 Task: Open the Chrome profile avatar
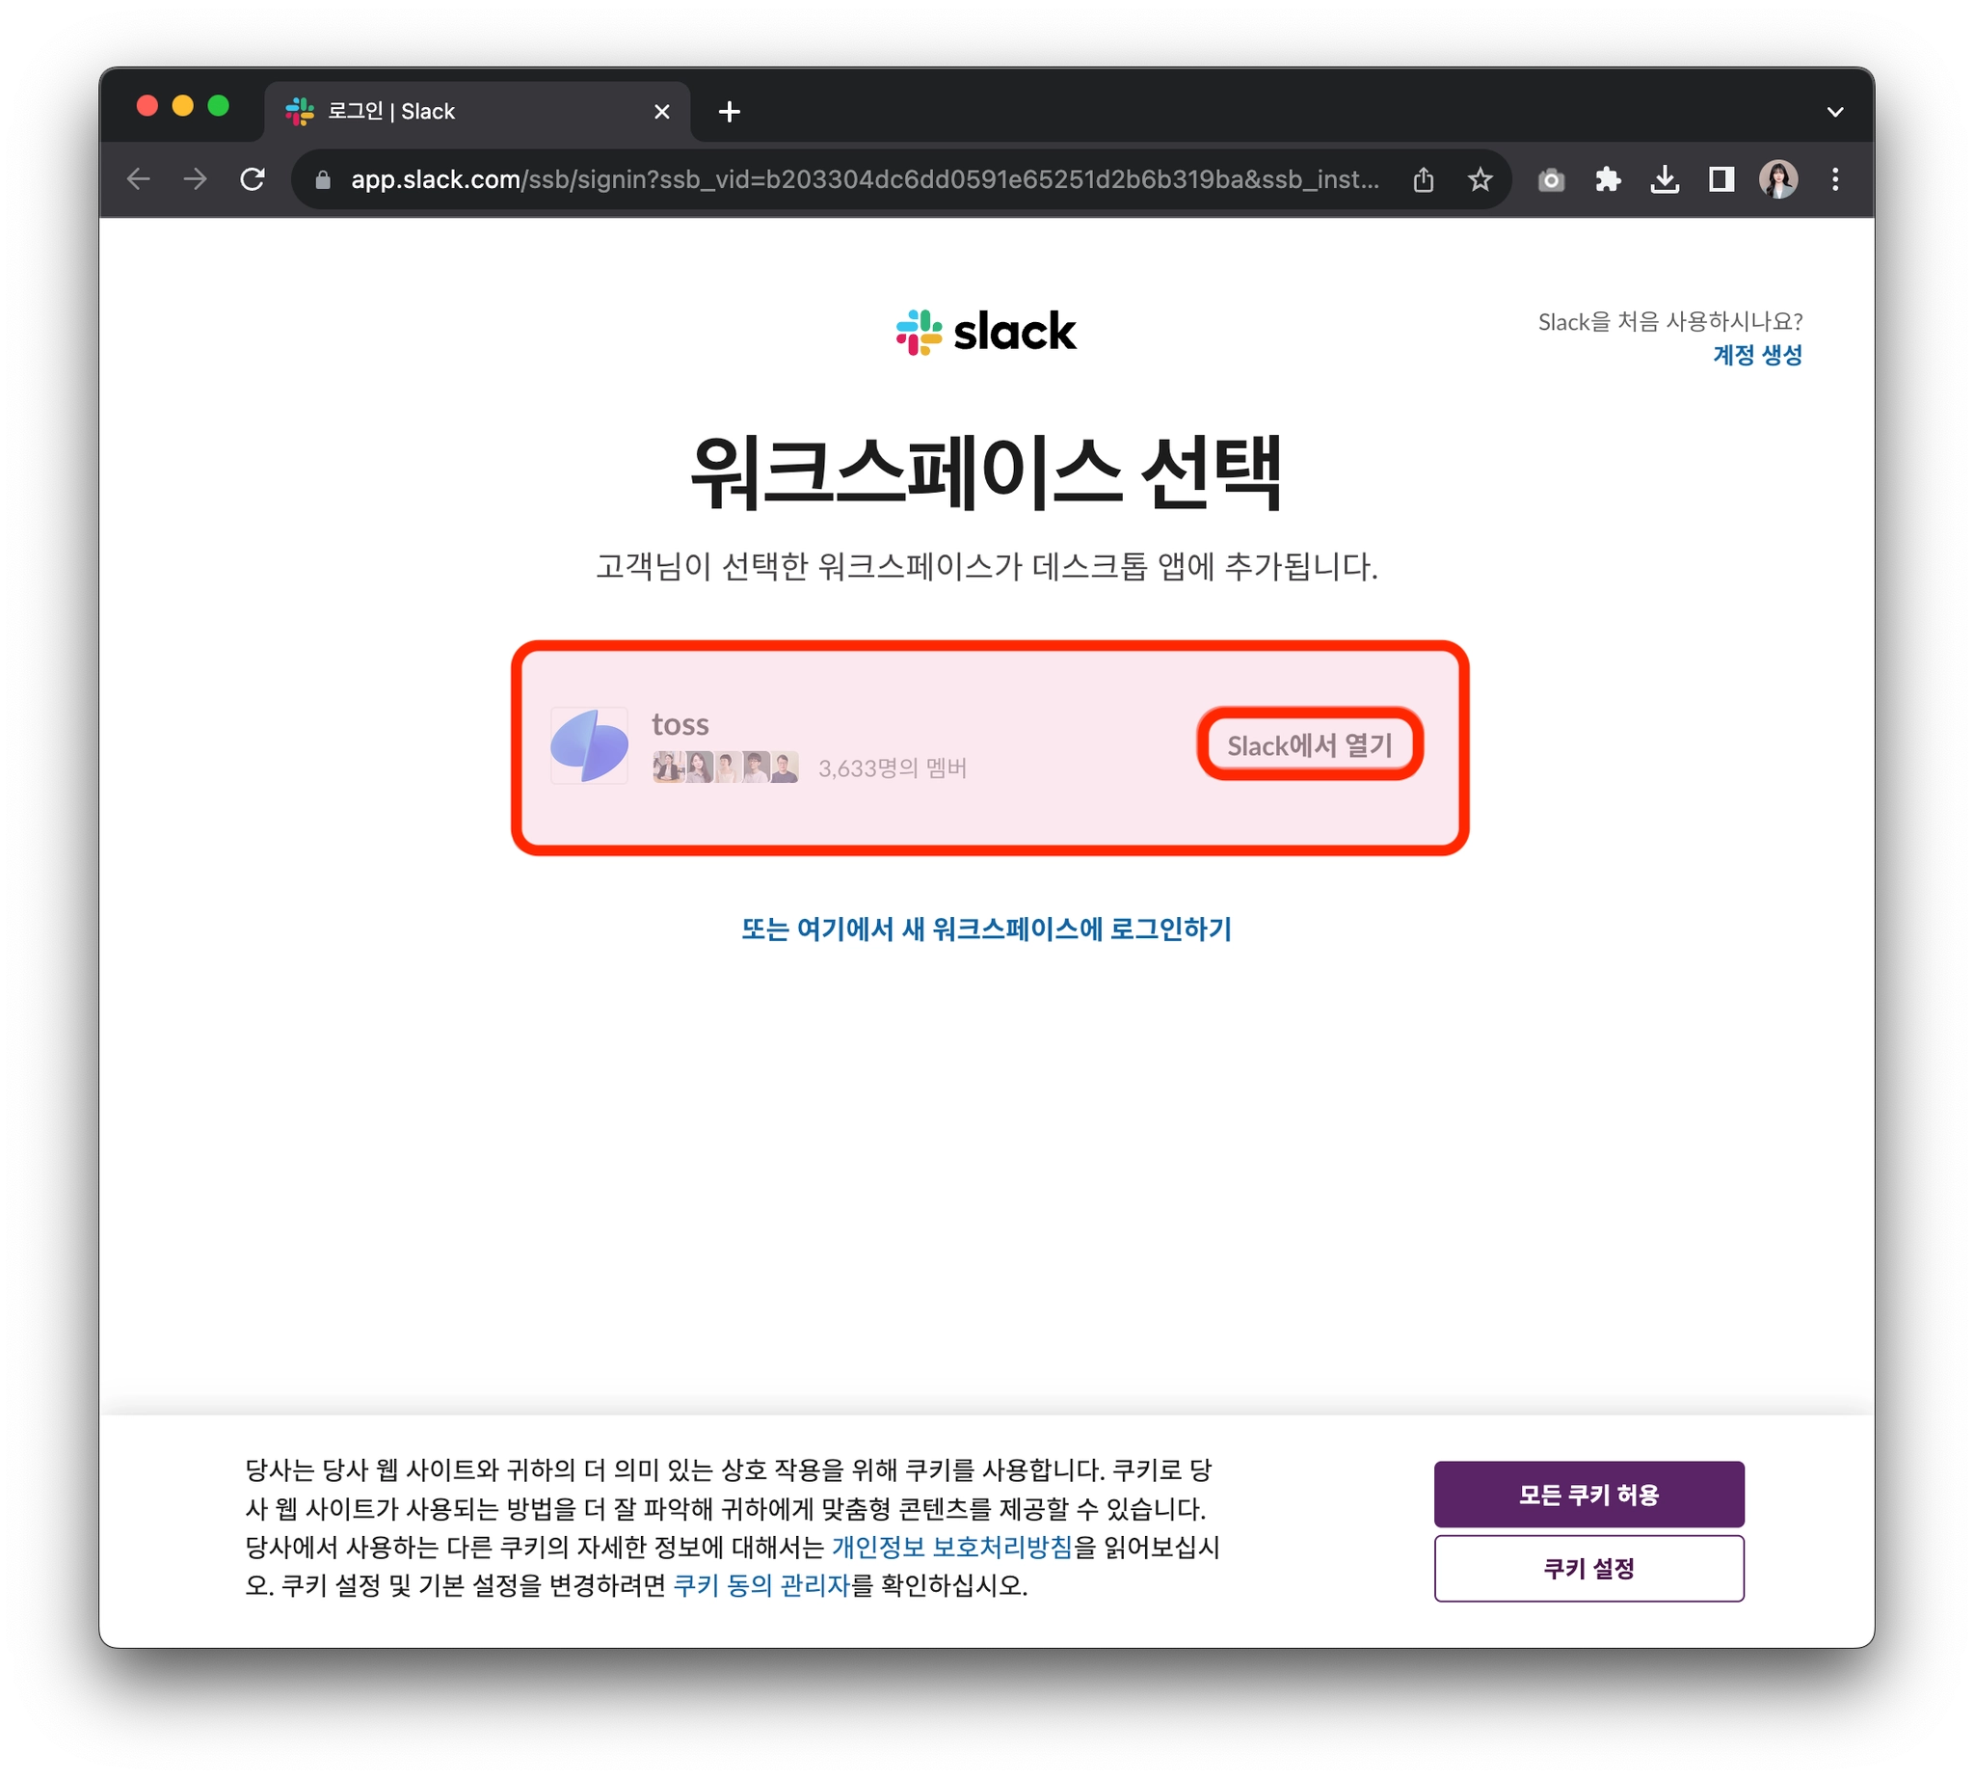(1777, 179)
